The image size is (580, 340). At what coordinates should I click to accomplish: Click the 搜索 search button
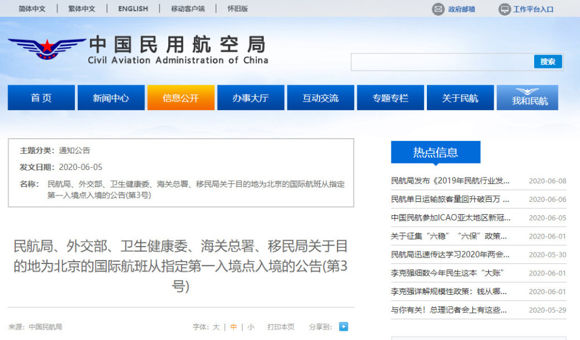coord(548,62)
